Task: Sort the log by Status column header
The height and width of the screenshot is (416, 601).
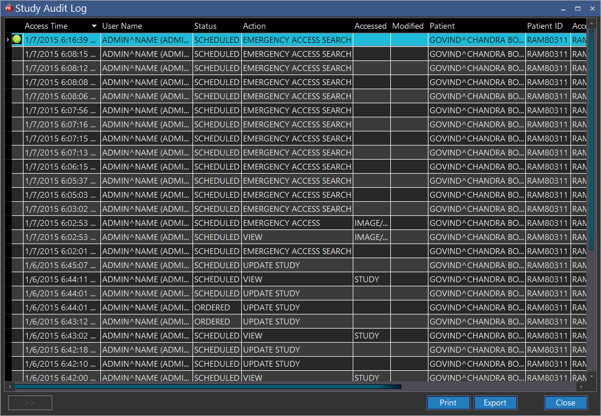Action: tap(205, 26)
